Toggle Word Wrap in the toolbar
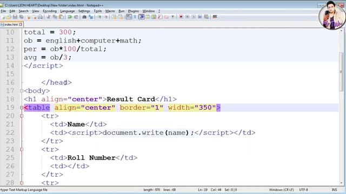This screenshot has width=346, height=194. coord(129,17)
